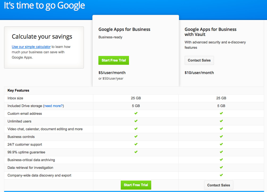Click the 'Company-wide data discovery and export' label
Image resolution: width=267 pixels, height=192 pixels.
pyautogui.click(x=39, y=175)
